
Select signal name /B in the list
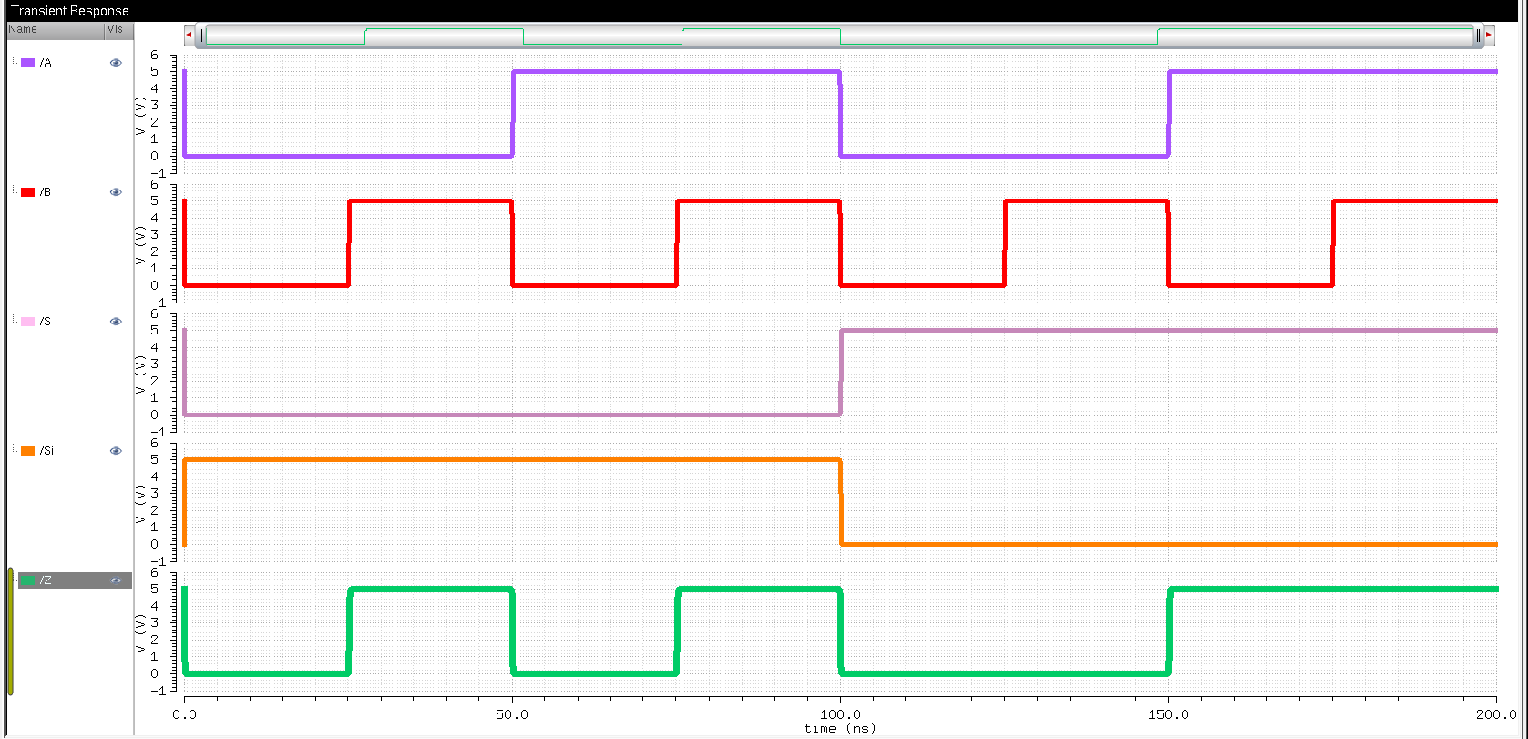(46, 192)
